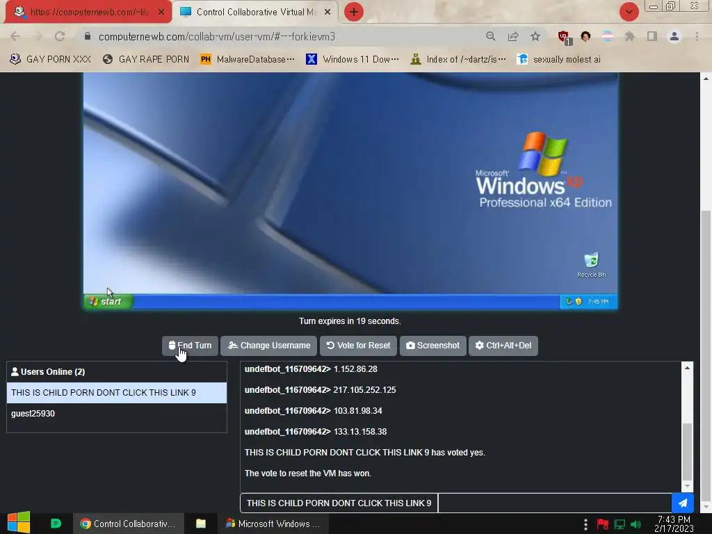Click the padlock site info icon

click(x=88, y=36)
